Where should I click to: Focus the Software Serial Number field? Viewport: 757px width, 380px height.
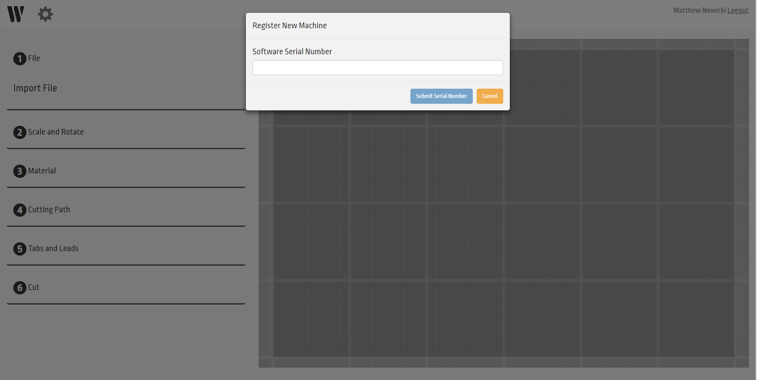click(x=378, y=68)
